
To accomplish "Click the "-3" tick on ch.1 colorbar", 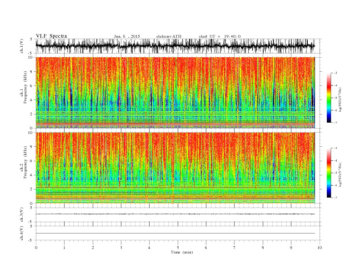I will coord(335,73).
